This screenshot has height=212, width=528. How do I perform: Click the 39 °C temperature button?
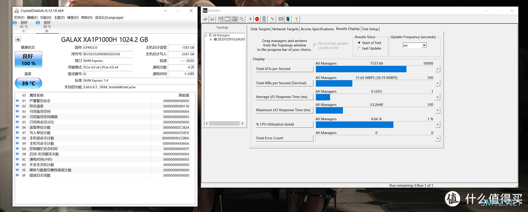point(29,83)
